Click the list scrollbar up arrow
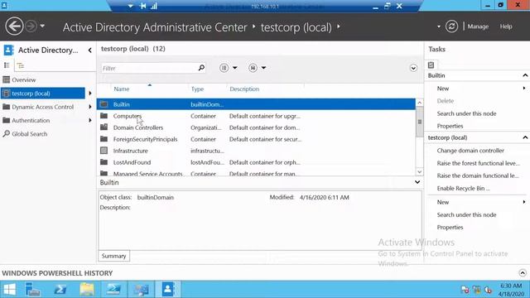Viewport: 530px width, 298px height. 420,103
